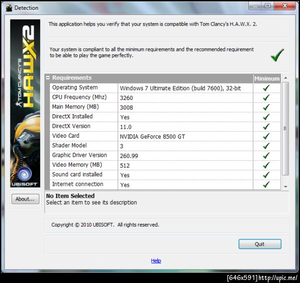The height and width of the screenshot is (283, 300).
Task: Click the H.A.W.X. 2 banner image
Action: tap(25, 103)
